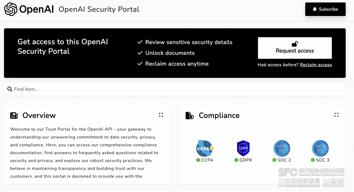This screenshot has height=192, width=354.
Task: Click the OpenAI Security Portal title
Action: (x=99, y=10)
